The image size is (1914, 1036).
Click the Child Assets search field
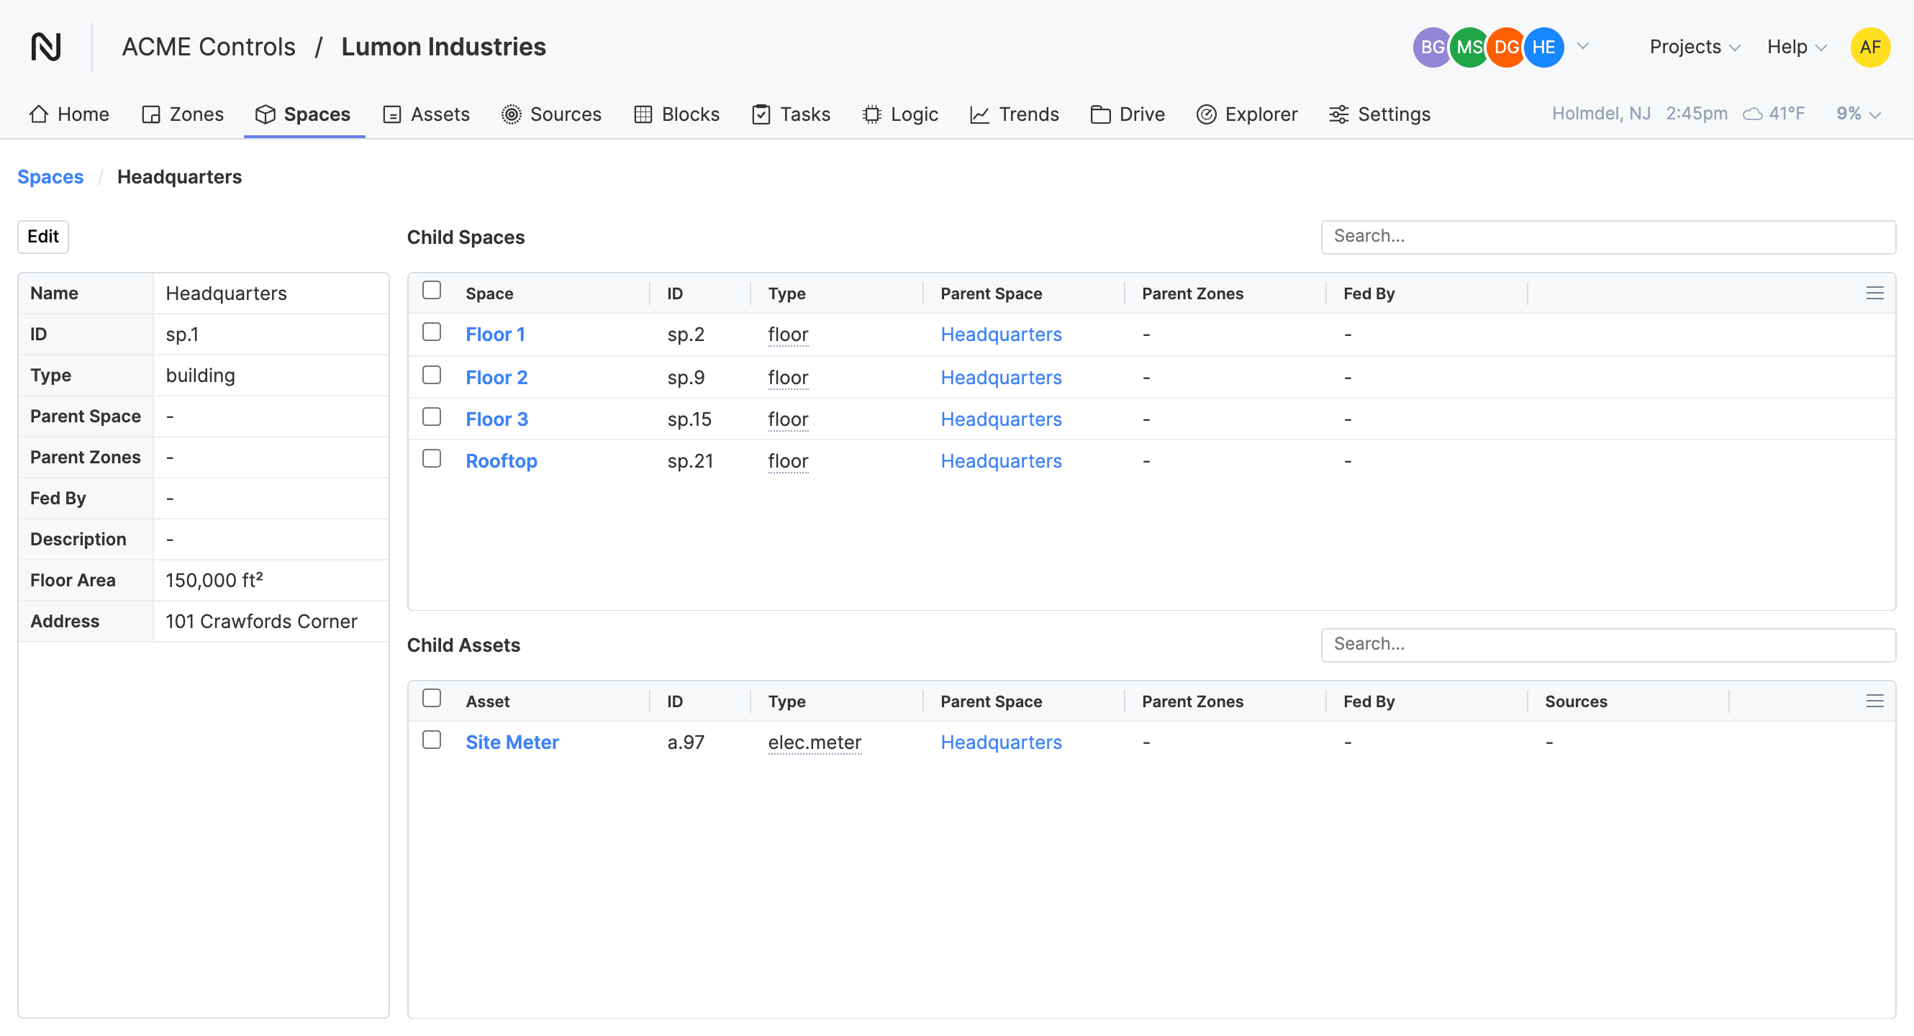click(1608, 645)
